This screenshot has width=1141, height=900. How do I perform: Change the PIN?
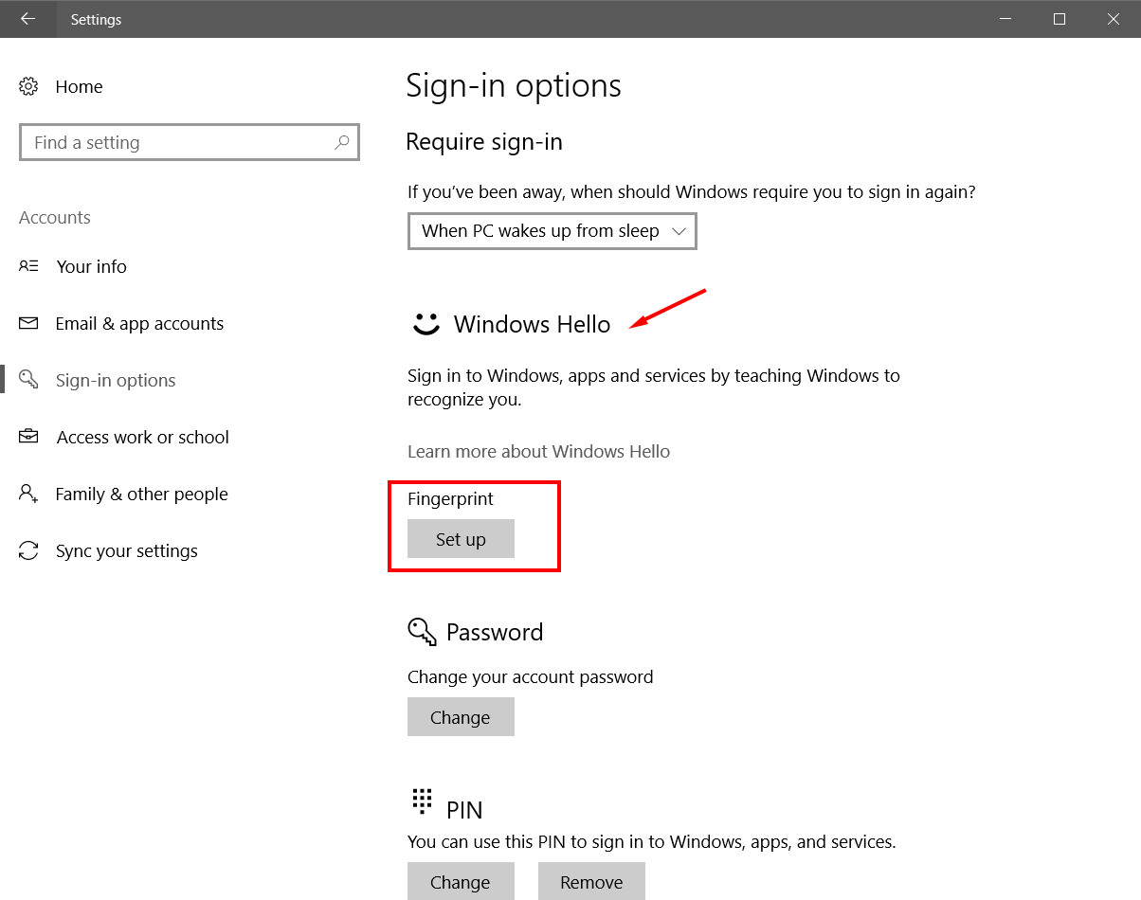461,881
